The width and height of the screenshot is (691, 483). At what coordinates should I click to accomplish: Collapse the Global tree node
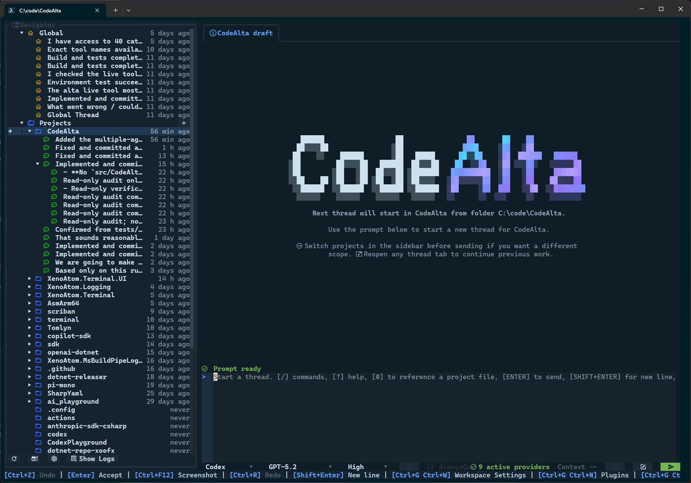click(22, 33)
